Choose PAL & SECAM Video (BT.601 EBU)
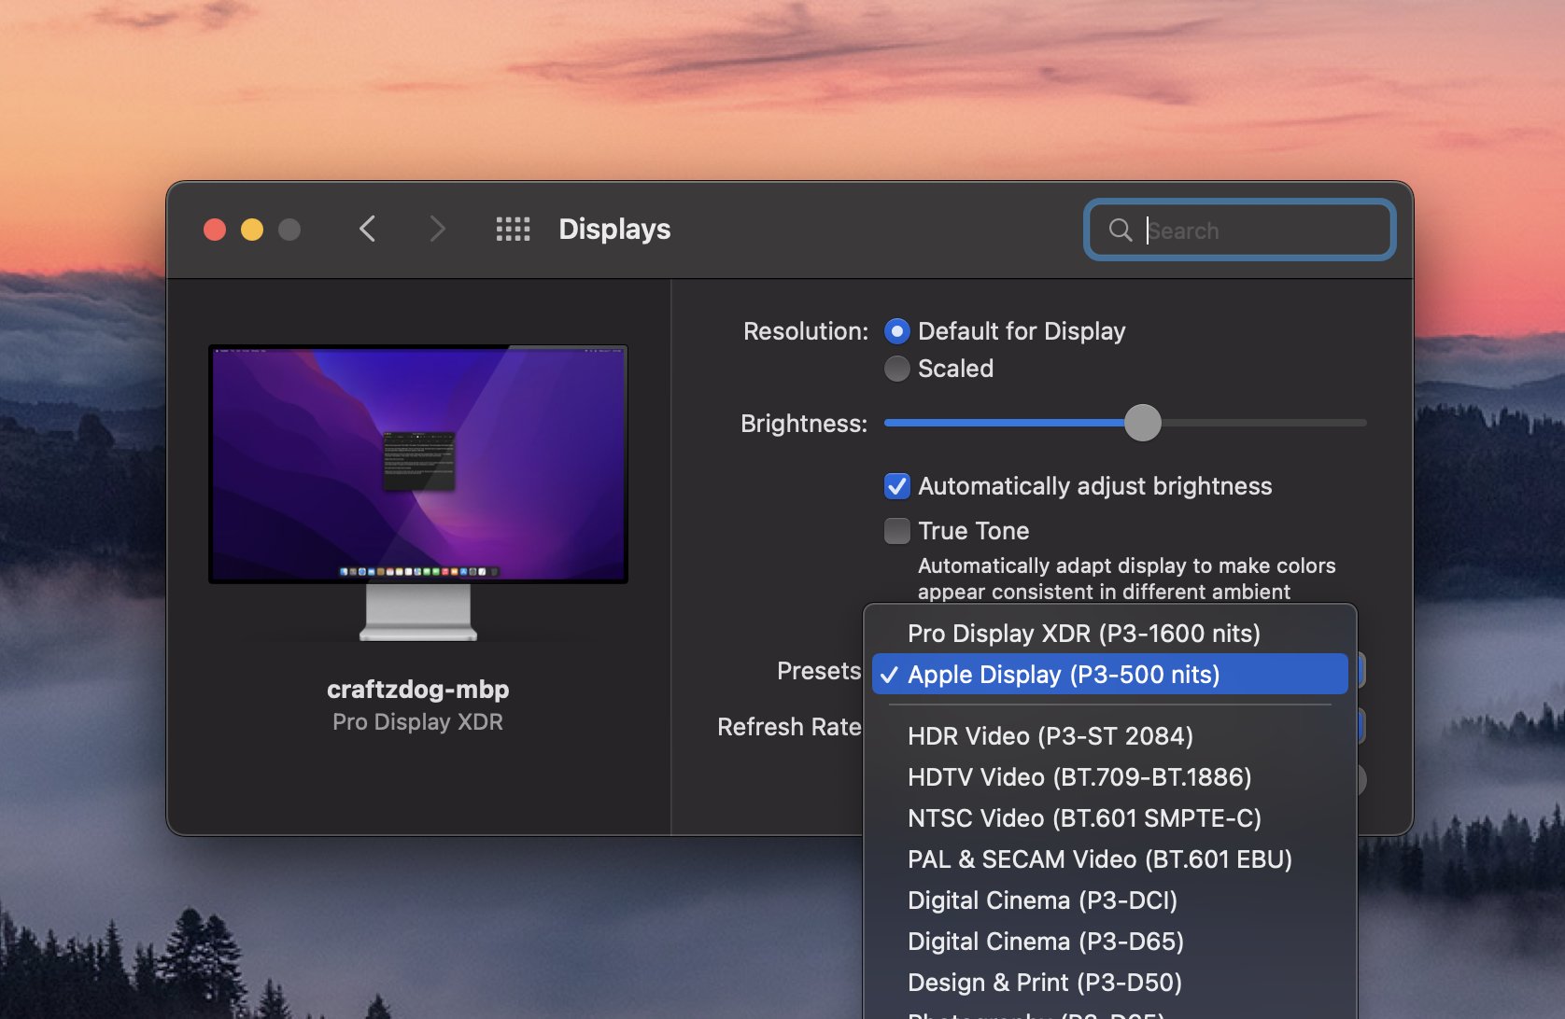This screenshot has width=1565, height=1019. point(1100,858)
